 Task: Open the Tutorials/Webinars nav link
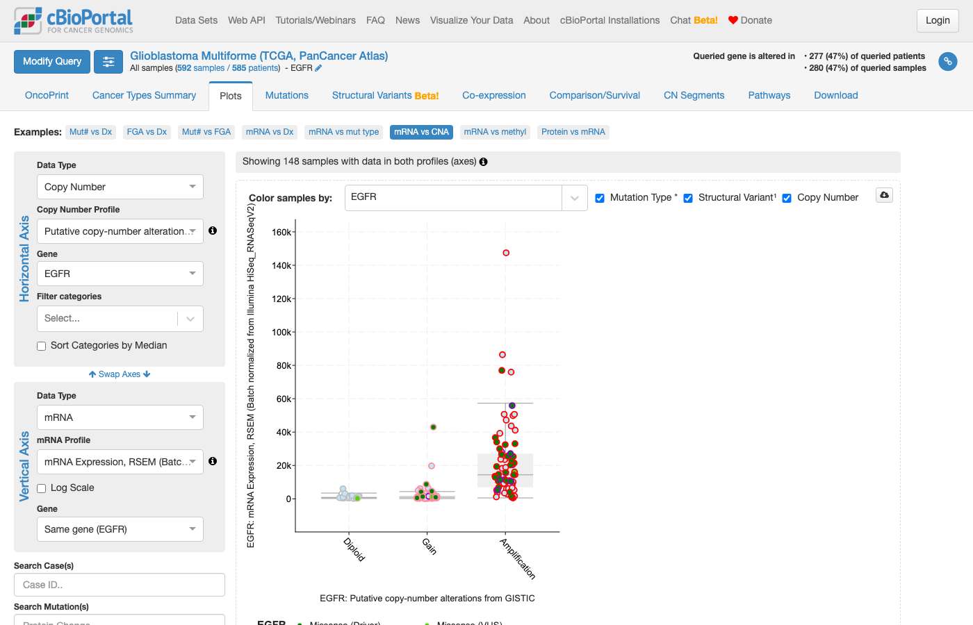316,20
